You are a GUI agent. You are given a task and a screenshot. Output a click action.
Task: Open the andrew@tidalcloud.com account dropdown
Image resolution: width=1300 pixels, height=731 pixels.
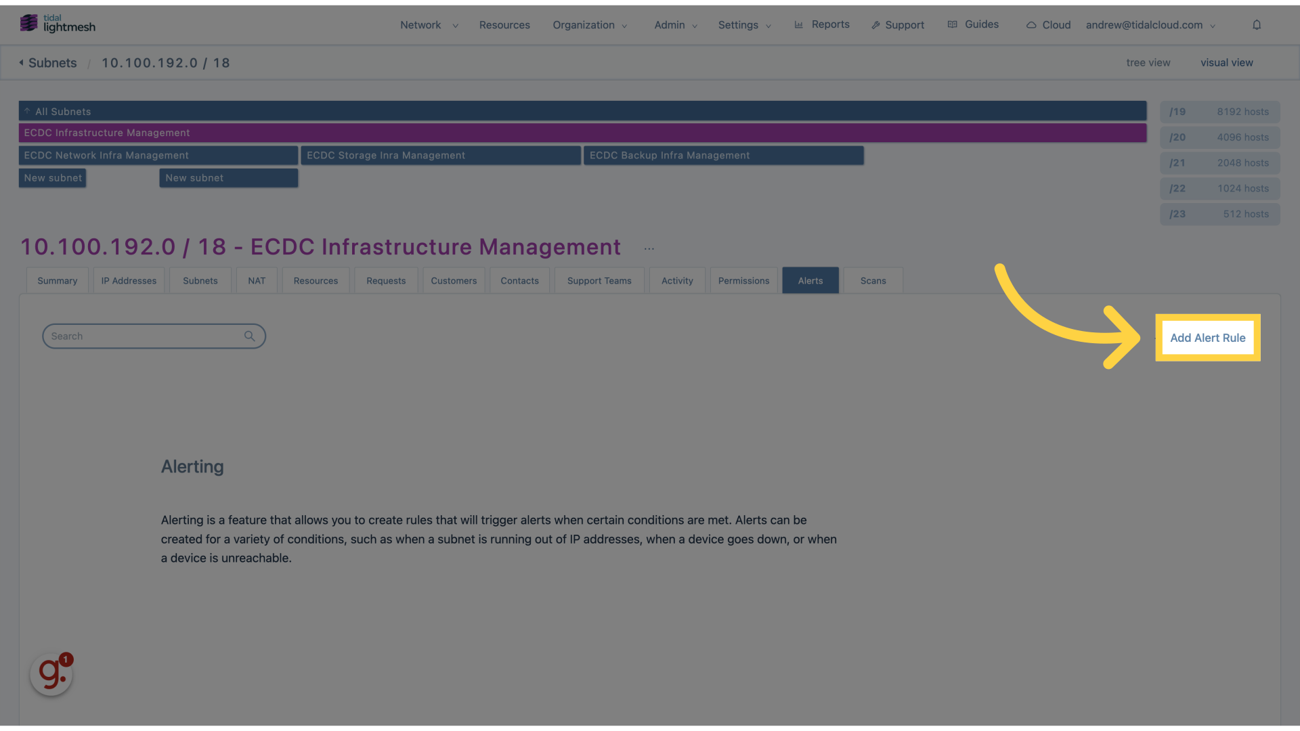[x=1151, y=25]
